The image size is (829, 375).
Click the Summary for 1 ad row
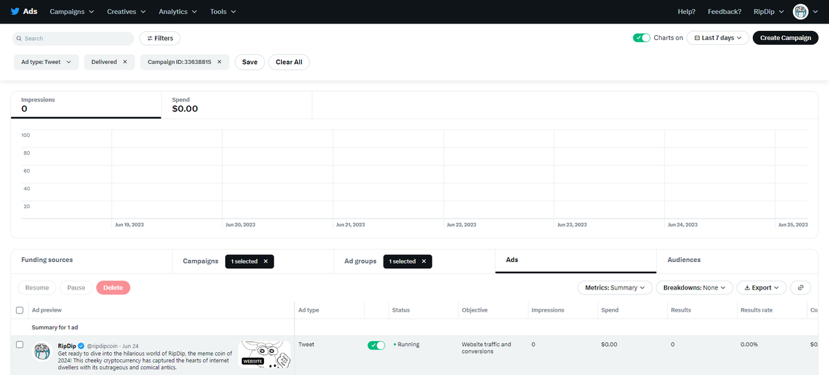pos(55,327)
